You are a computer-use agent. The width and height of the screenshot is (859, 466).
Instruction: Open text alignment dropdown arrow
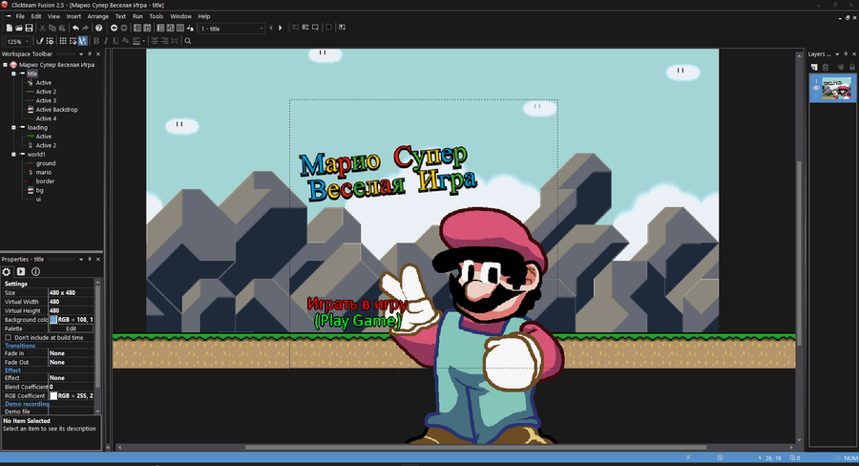tap(143, 41)
